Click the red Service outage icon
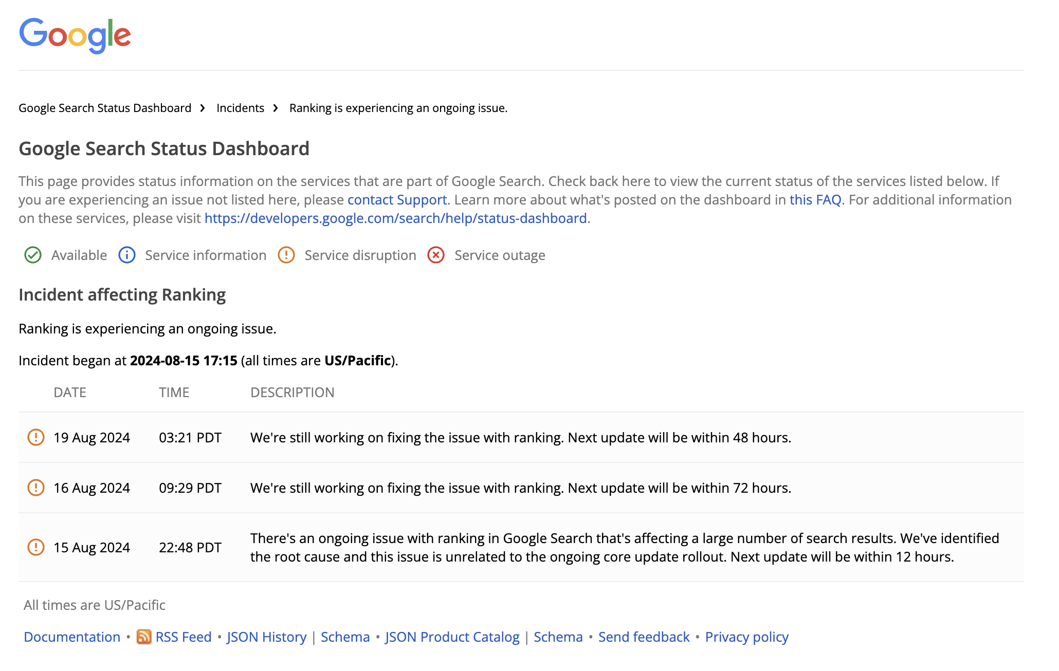The image size is (1059, 671). (435, 255)
